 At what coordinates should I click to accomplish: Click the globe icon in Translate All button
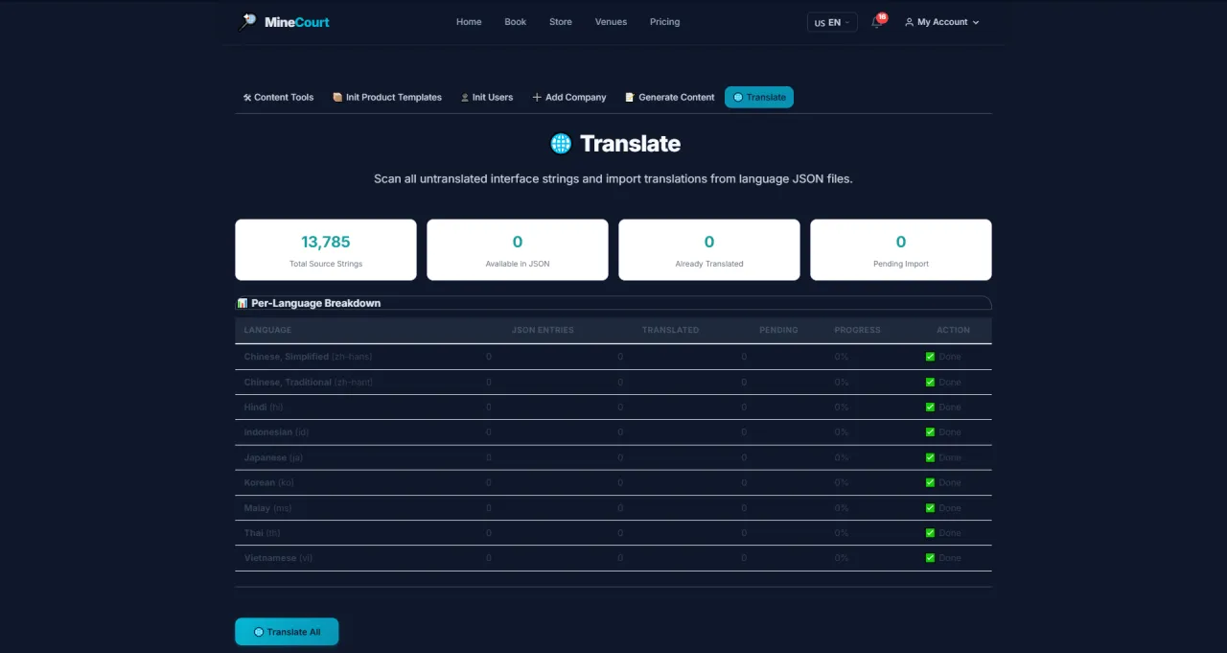click(259, 632)
